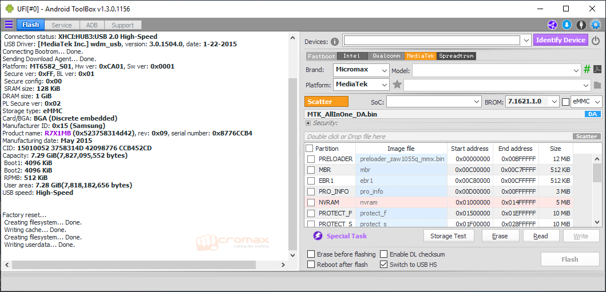Check the EBR1 partition checkbox
Screen dimensions: 606x292
point(311,181)
